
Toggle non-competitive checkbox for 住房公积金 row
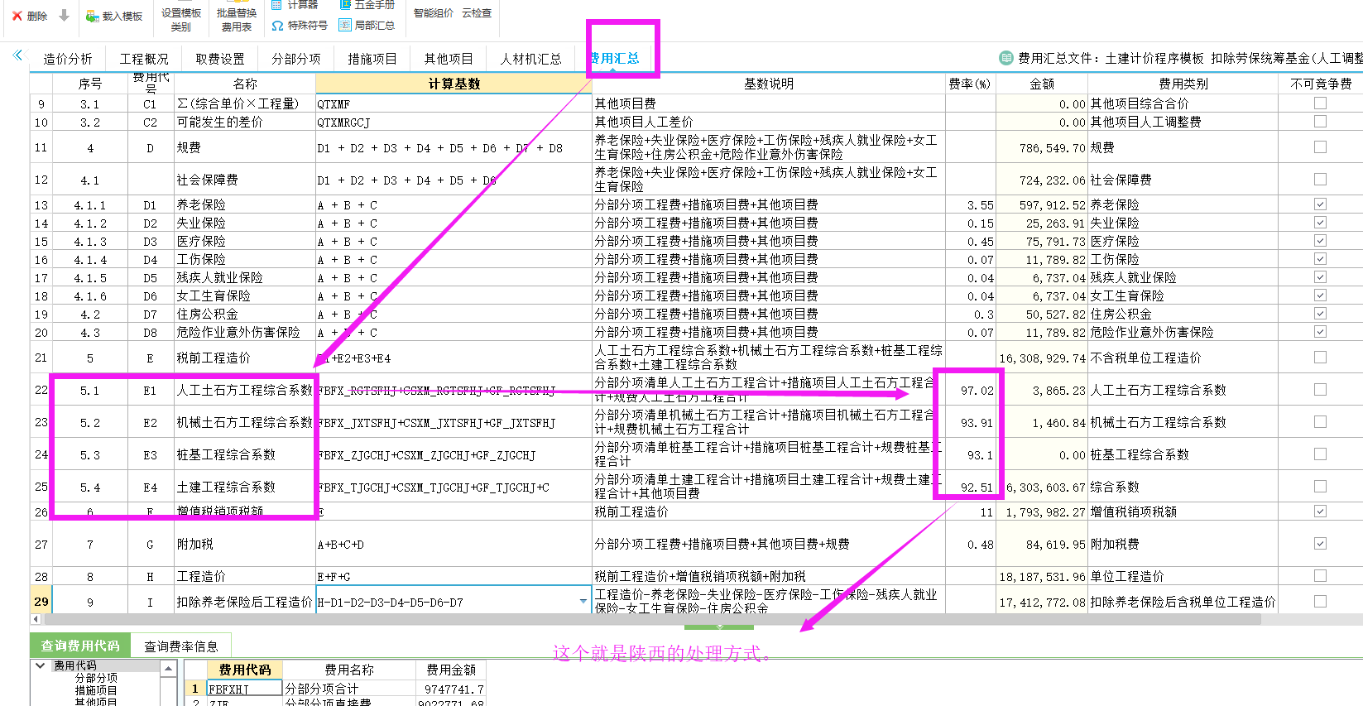1320,314
